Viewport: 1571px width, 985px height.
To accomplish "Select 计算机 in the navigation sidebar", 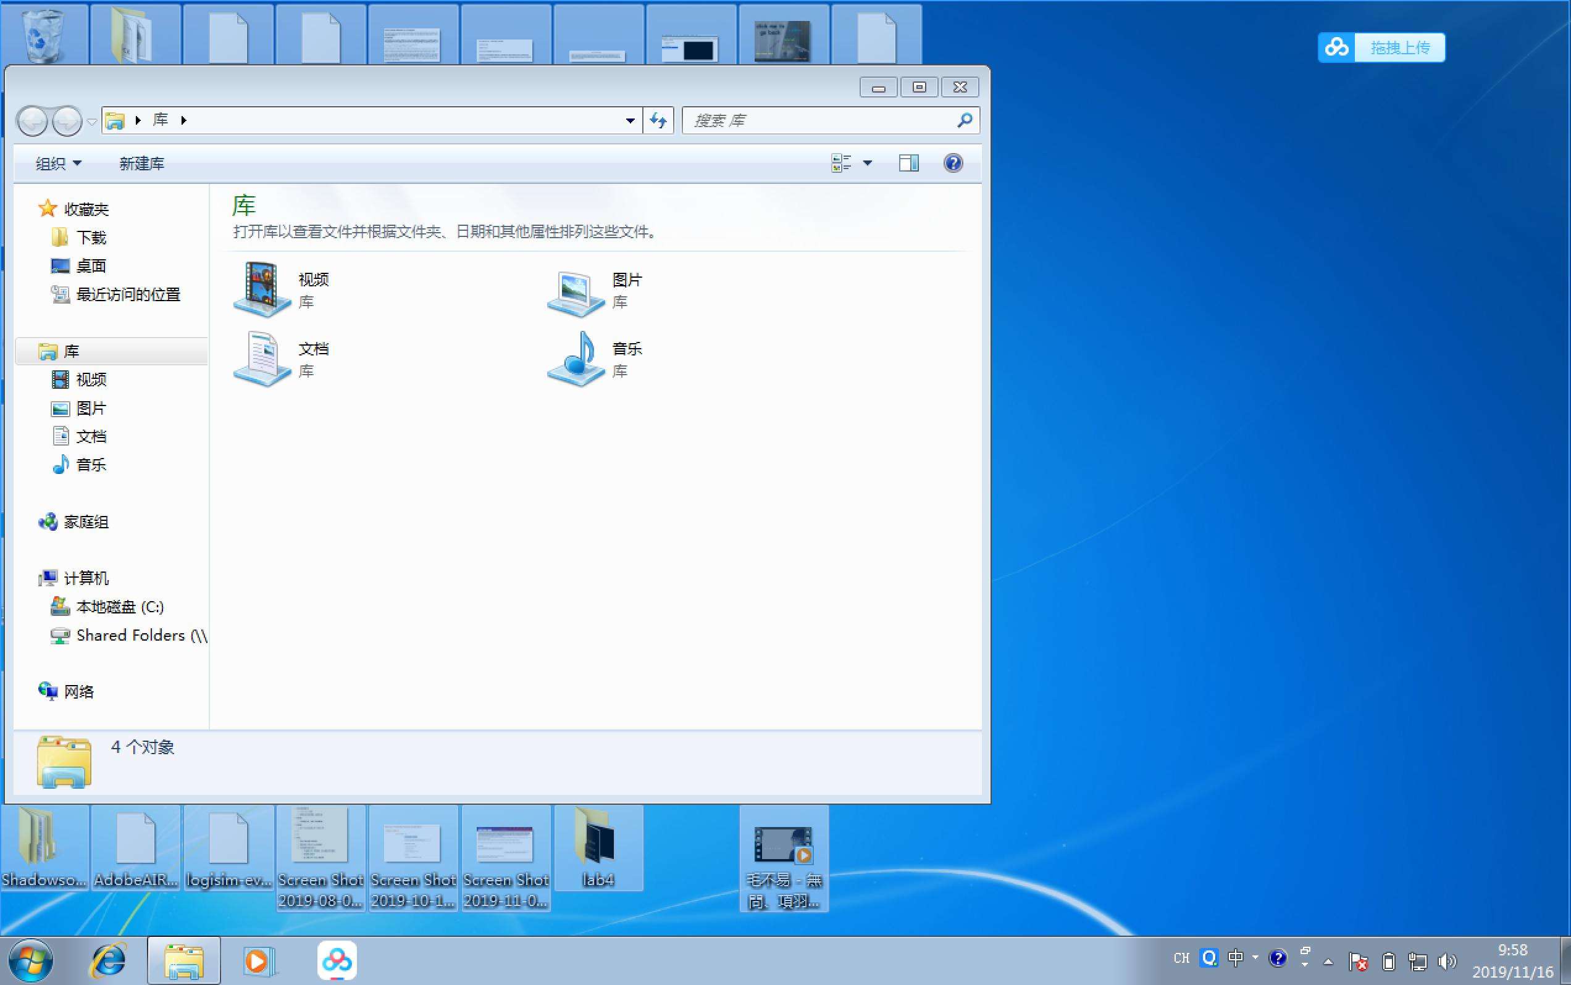I will 73,578.
